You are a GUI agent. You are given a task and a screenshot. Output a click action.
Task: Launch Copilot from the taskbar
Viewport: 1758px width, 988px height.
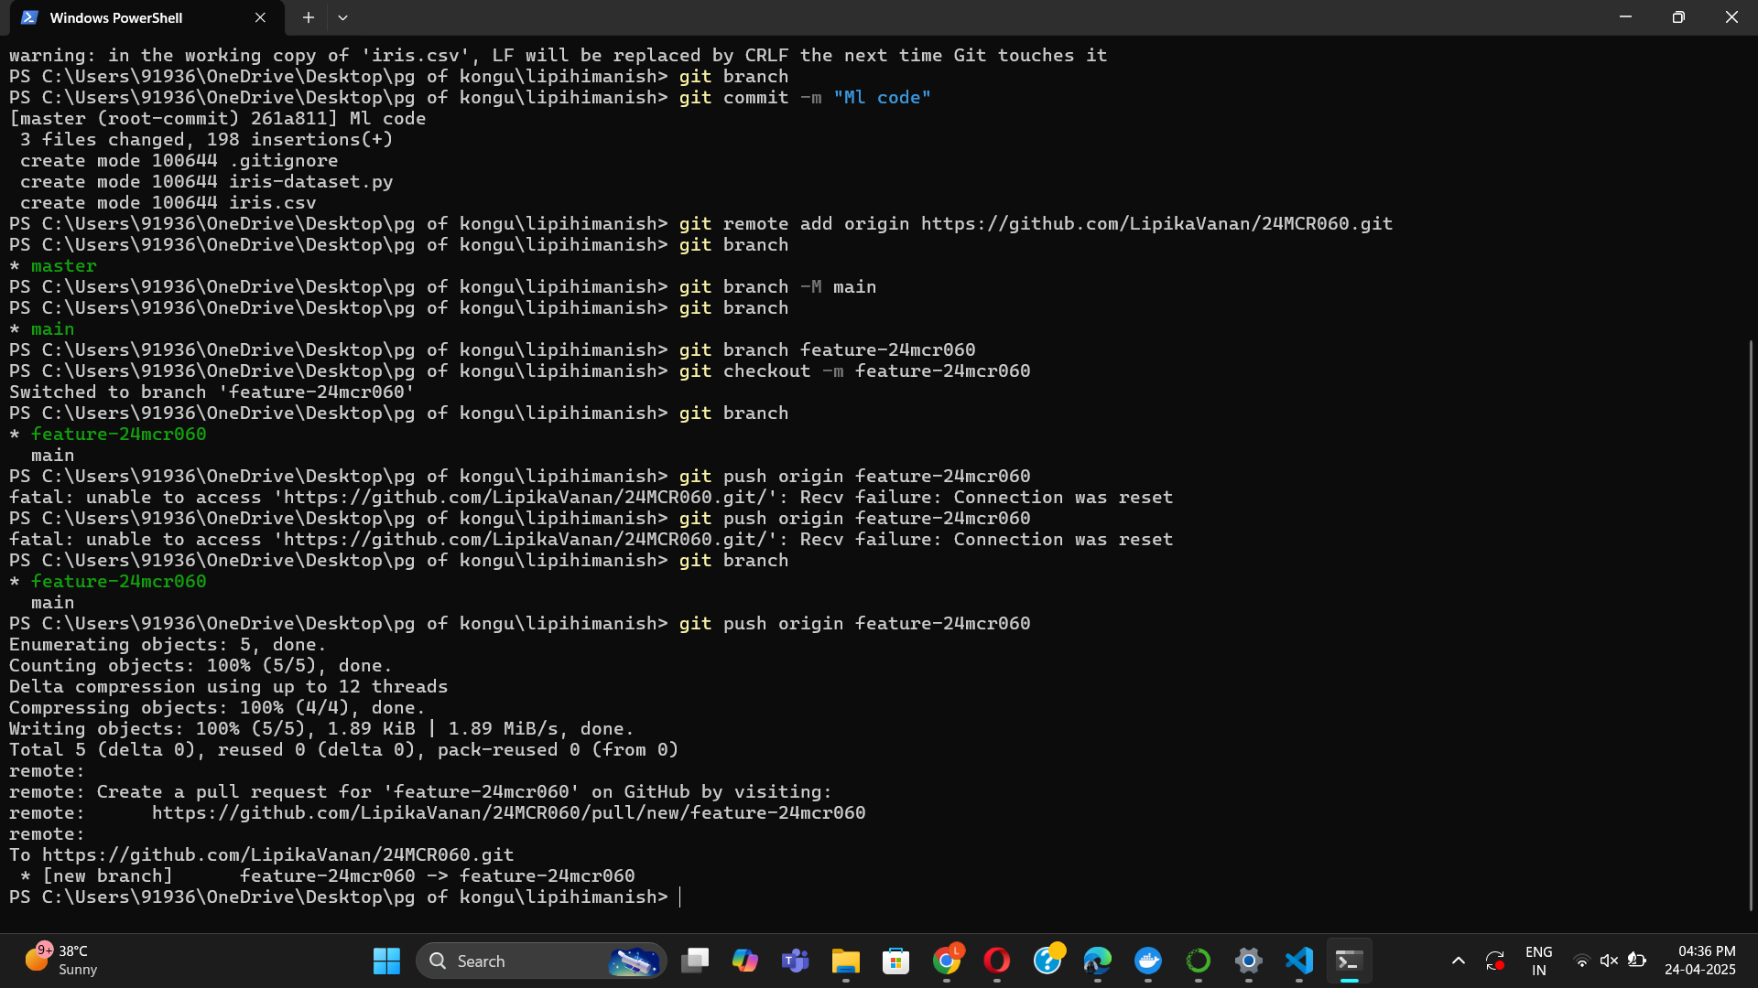(x=745, y=961)
